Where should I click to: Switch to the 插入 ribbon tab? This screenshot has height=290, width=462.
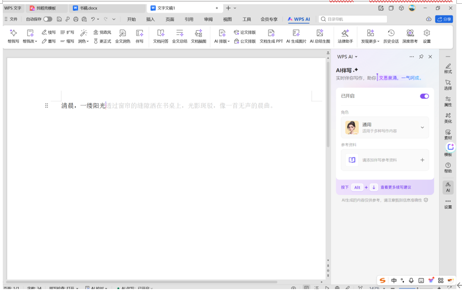(150, 19)
